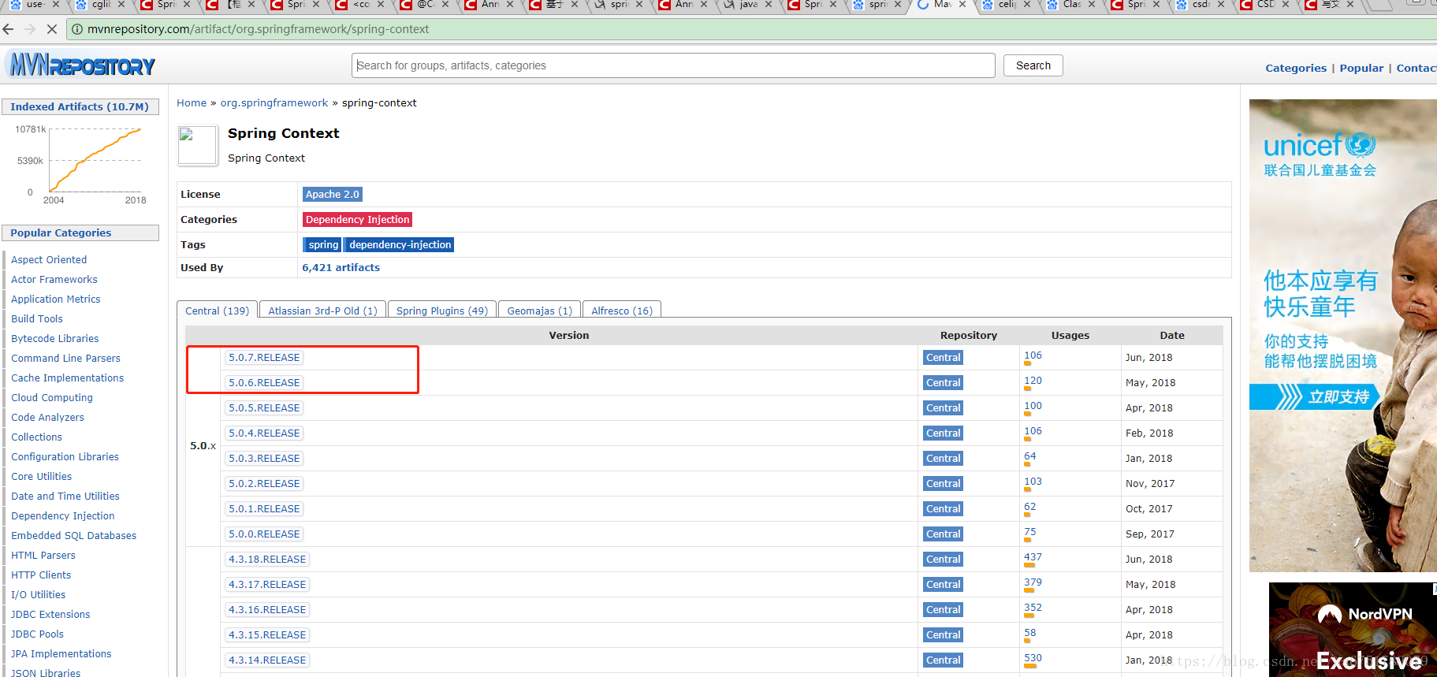This screenshot has width=1437, height=677.
Task: Open Embedded SQL Databases category
Action: (73, 535)
